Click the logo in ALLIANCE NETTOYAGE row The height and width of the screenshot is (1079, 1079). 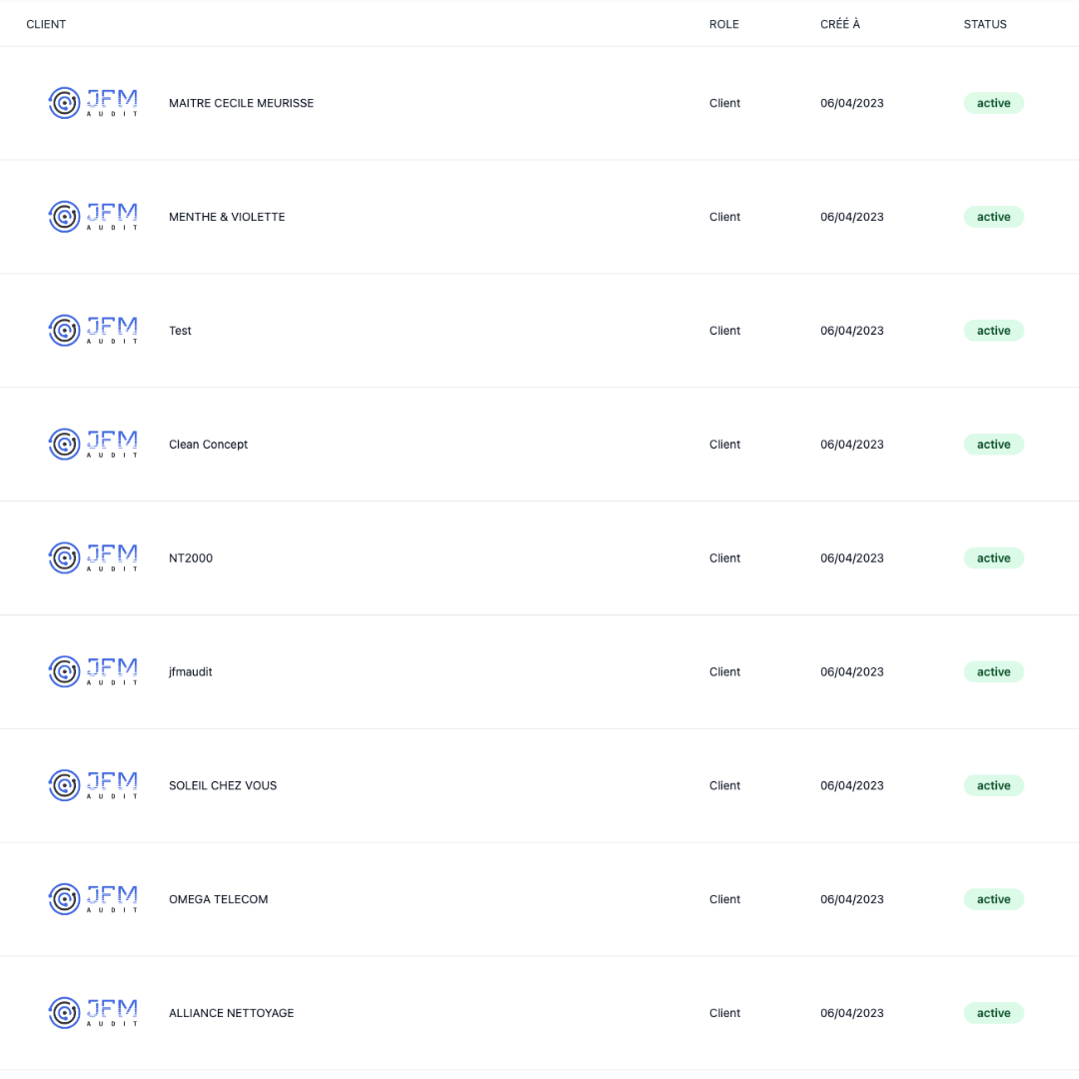93,1013
